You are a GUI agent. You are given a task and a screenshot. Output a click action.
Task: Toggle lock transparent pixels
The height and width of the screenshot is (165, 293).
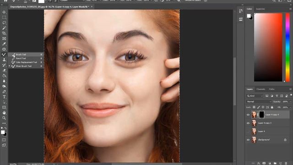coord(254,107)
